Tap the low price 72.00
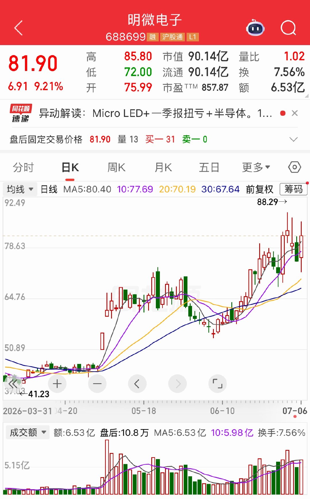Screen dimensions: 310x499 click(138, 72)
